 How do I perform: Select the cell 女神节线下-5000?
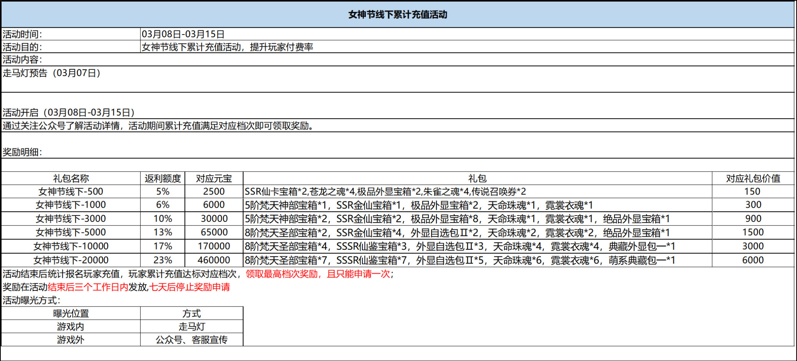tap(71, 232)
